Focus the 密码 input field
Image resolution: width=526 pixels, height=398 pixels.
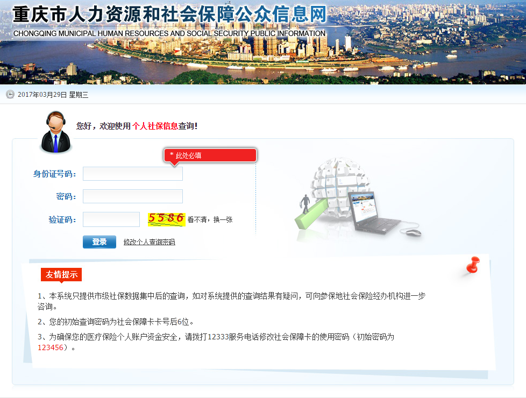tap(133, 196)
